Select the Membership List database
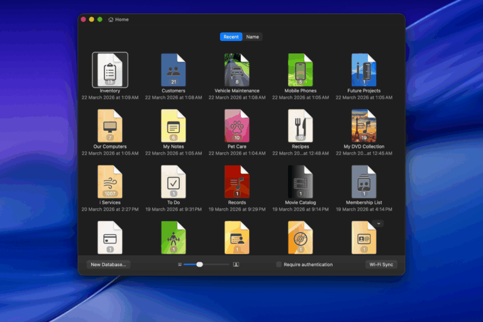 click(x=364, y=182)
